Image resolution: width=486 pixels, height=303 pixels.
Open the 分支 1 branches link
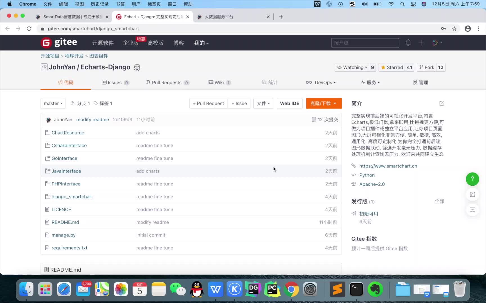[x=80, y=104]
